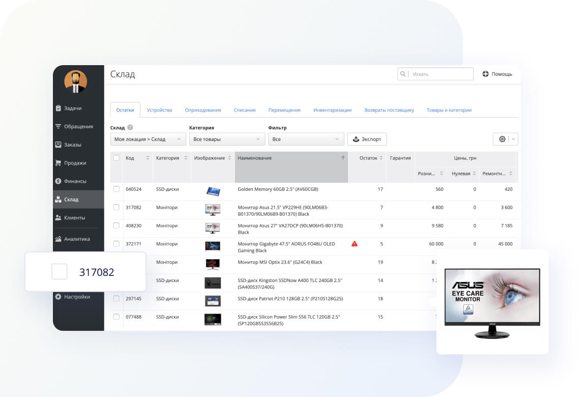This screenshot has height=397, width=584.
Task: Open Задачи from the sidebar icon
Action: [x=59, y=108]
